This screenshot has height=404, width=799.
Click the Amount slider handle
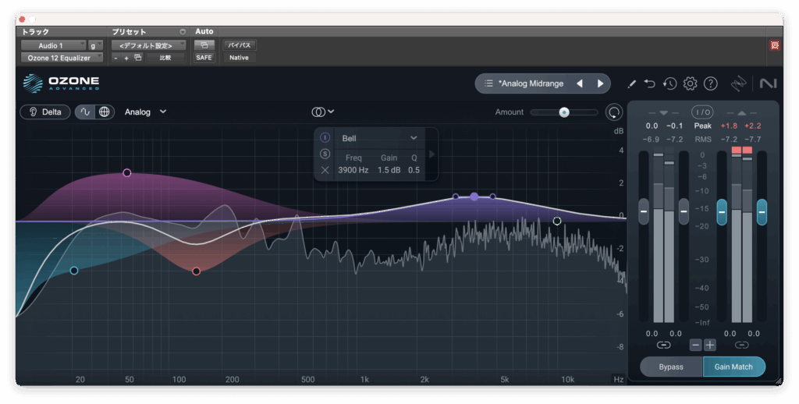click(563, 112)
